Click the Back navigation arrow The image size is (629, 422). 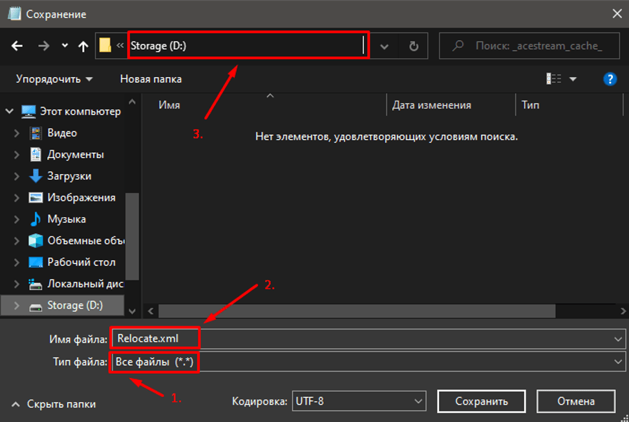[17, 46]
